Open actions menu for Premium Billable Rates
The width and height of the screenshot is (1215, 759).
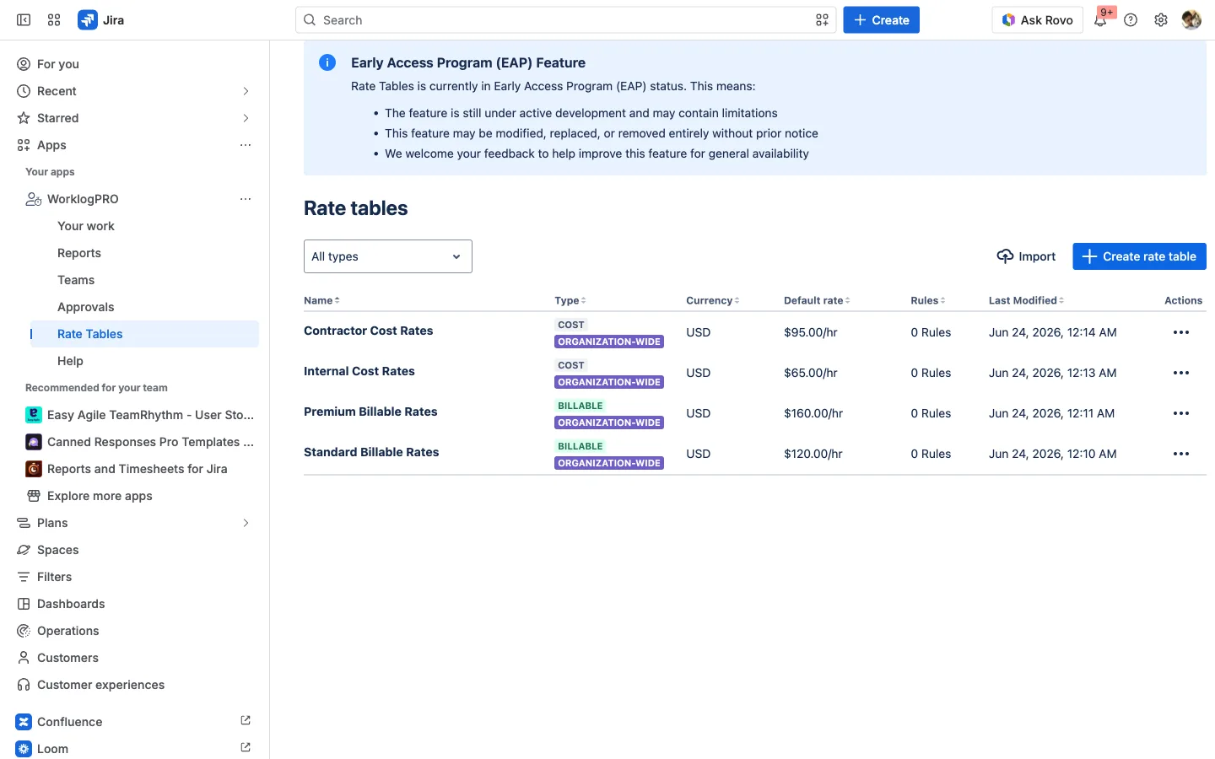(x=1181, y=413)
